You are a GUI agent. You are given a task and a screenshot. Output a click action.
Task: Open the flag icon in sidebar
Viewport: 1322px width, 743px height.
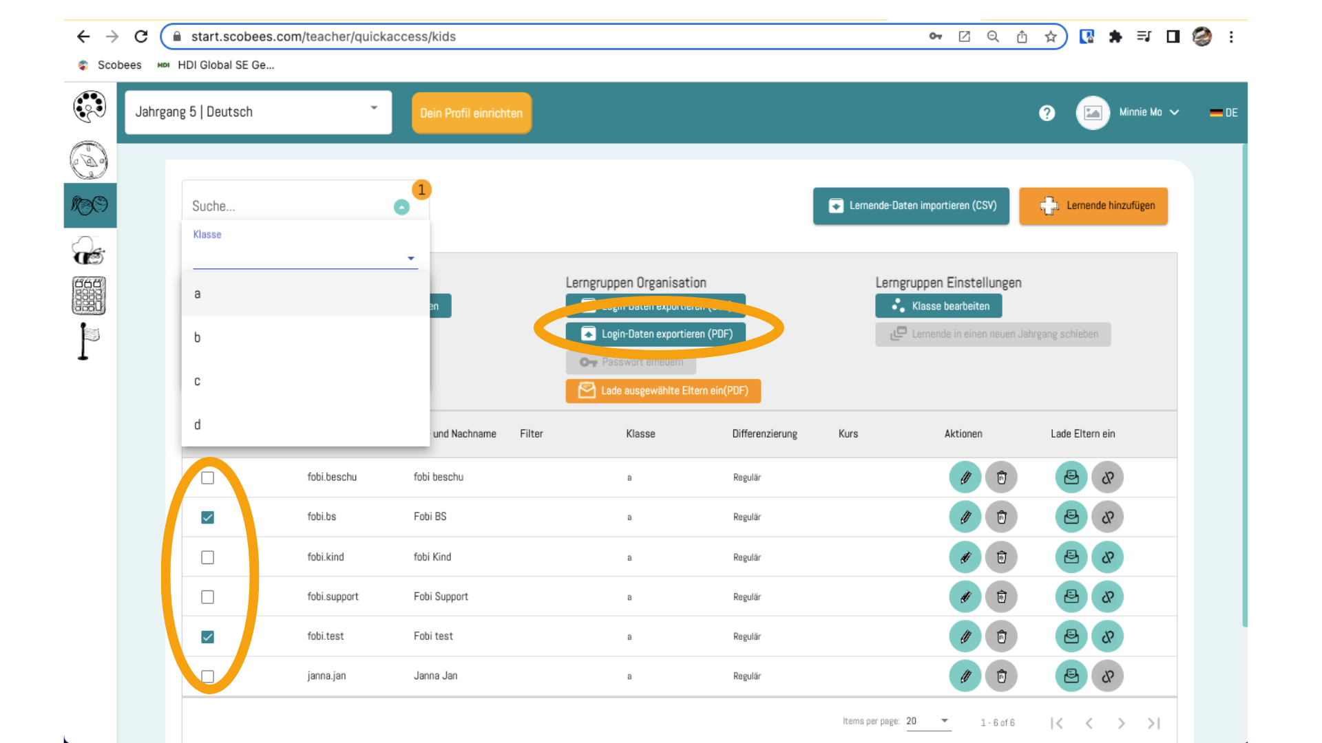[x=88, y=341]
